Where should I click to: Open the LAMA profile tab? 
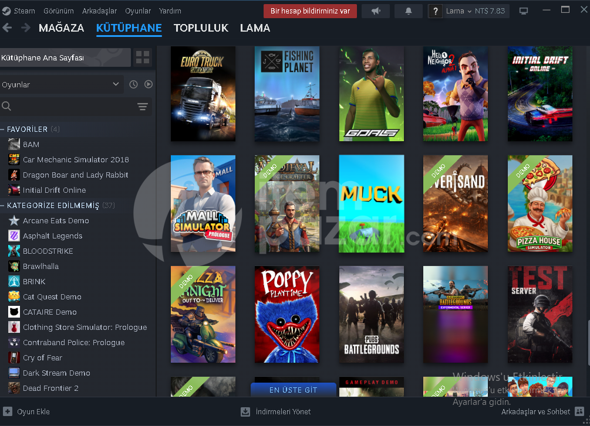255,28
